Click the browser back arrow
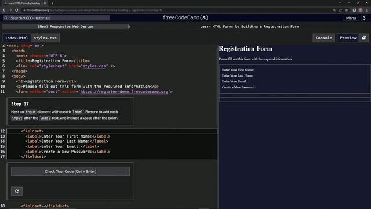This screenshot has height=209, width=371. 4,10
